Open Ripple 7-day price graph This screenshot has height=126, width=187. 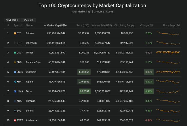pos(168,82)
